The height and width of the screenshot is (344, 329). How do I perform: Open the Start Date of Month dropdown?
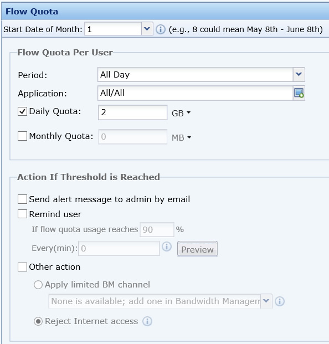pyautogui.click(x=147, y=29)
